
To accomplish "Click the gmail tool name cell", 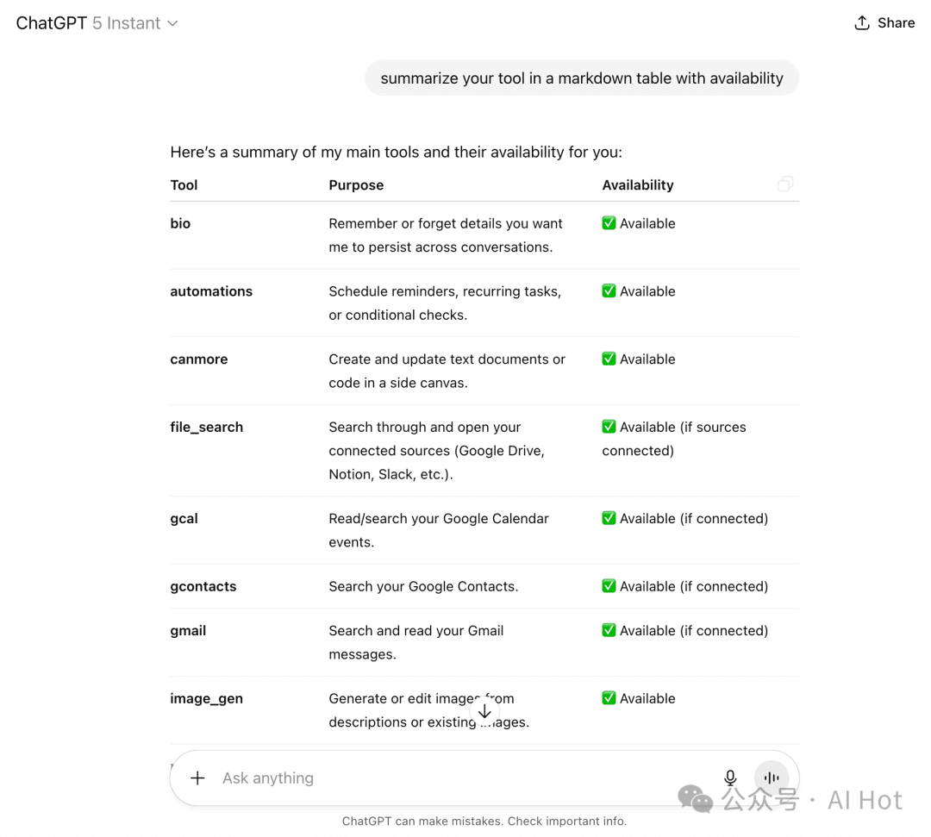I will (188, 630).
